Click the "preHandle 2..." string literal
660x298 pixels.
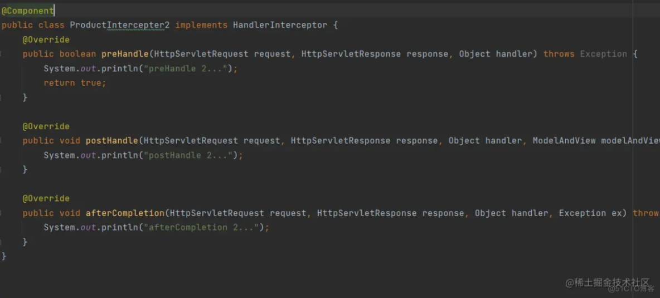pos(187,69)
